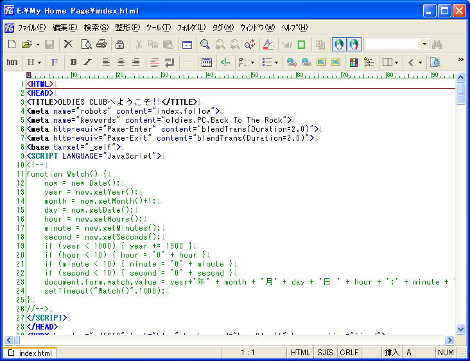Click the New document icon
The image size is (470, 361).
click(12, 44)
